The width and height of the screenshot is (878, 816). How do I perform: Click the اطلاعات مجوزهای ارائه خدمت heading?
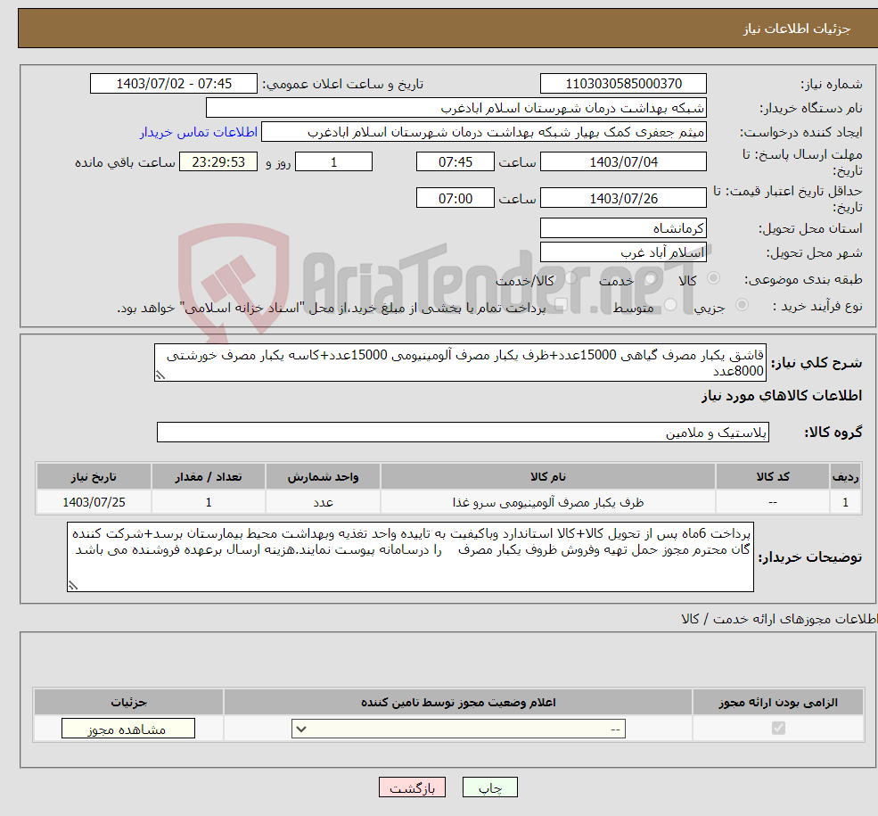click(779, 619)
